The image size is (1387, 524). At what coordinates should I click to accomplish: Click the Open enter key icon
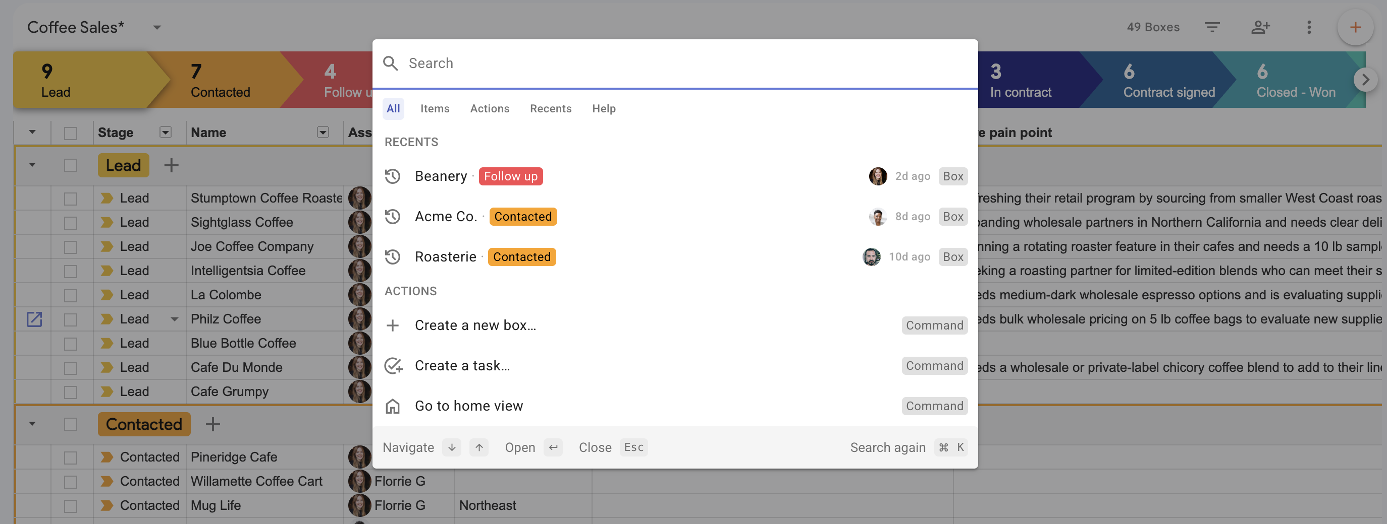(x=553, y=447)
